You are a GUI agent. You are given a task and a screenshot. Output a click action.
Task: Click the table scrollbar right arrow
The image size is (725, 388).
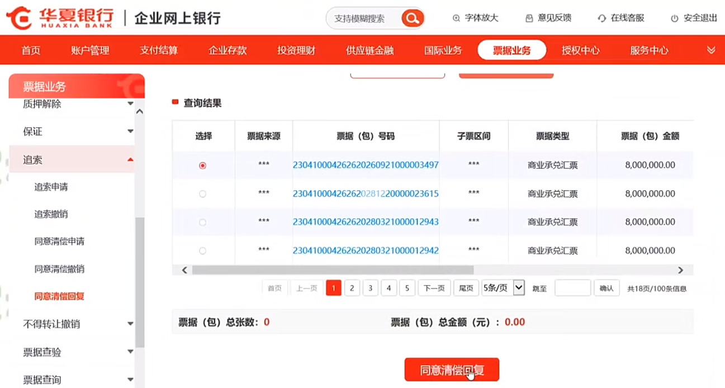click(680, 270)
